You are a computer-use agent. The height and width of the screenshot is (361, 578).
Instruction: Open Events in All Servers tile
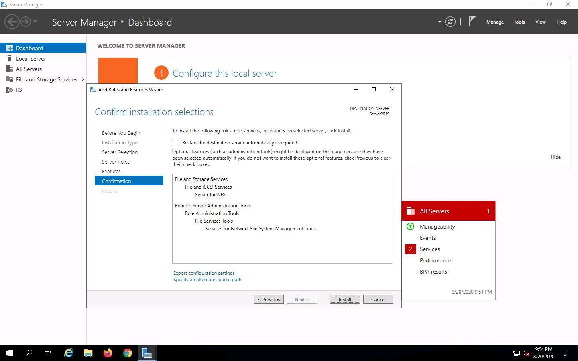point(427,238)
